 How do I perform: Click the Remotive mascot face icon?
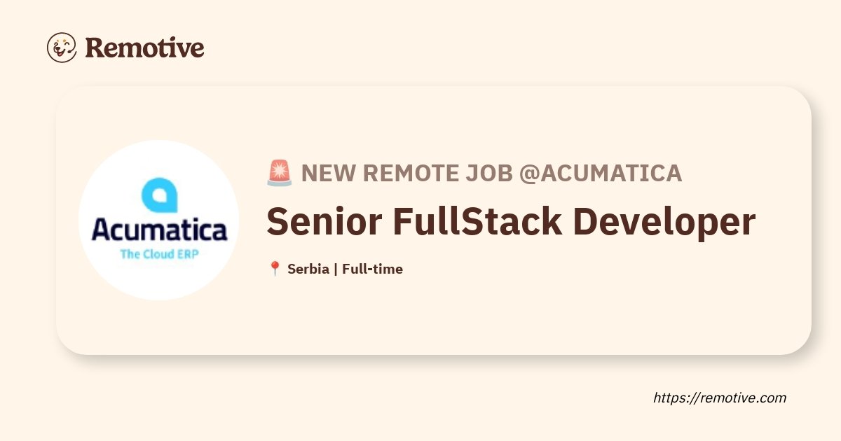(x=62, y=48)
